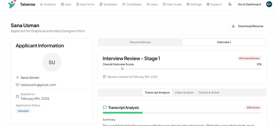Click the Go to Dashboard button
The height and width of the screenshot is (126, 275).
pyautogui.click(x=249, y=4)
